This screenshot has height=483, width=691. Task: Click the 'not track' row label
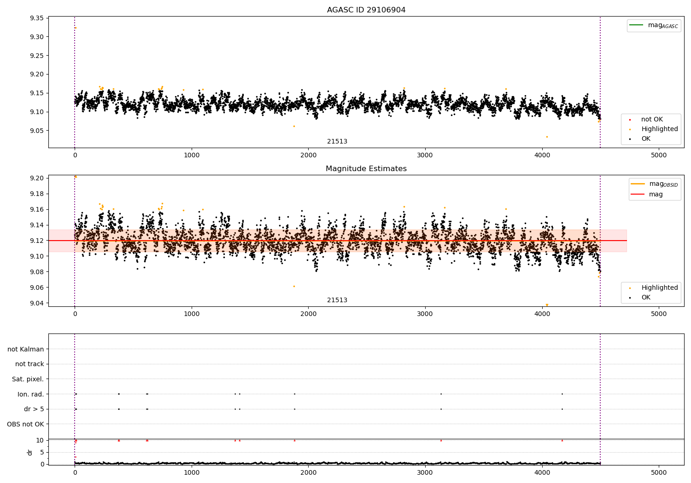point(29,364)
